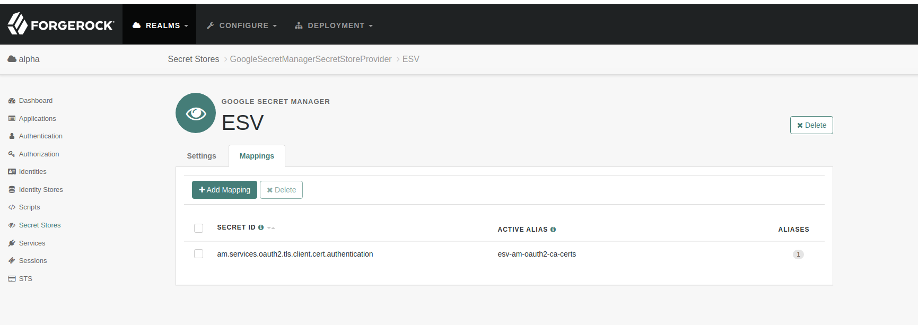
Task: Open STS section
Action: tap(25, 279)
